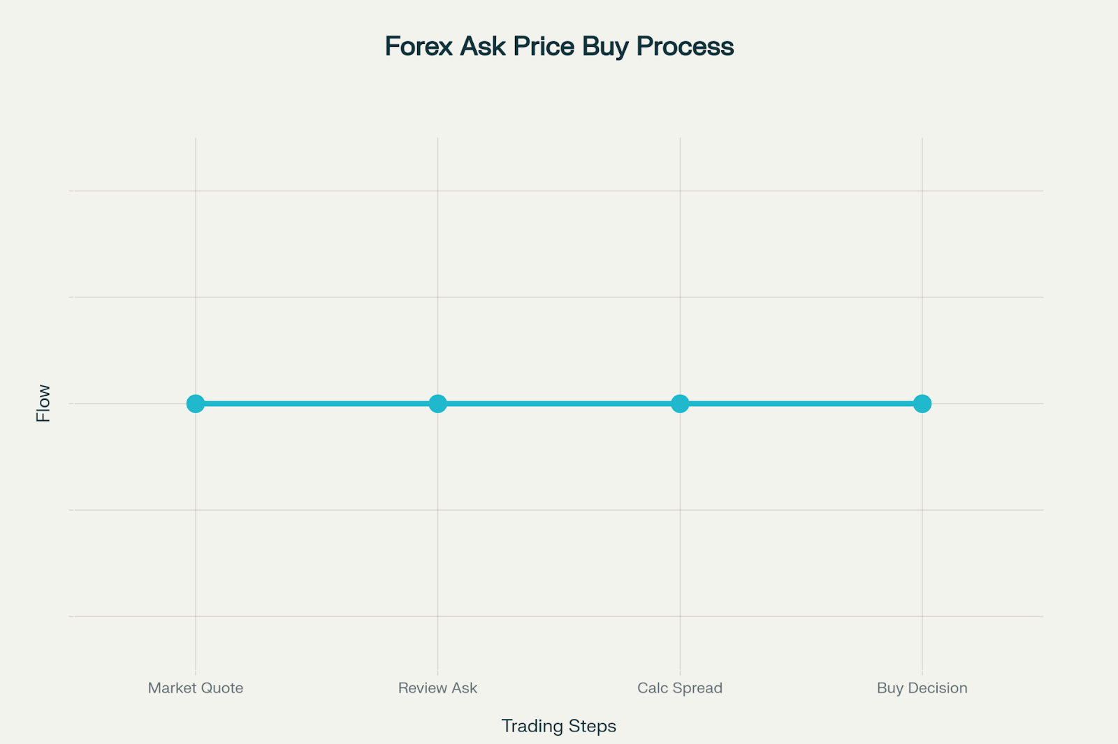Click the Buy Decision x-axis label
Screen dimensions: 1118x744
pyautogui.click(x=922, y=688)
